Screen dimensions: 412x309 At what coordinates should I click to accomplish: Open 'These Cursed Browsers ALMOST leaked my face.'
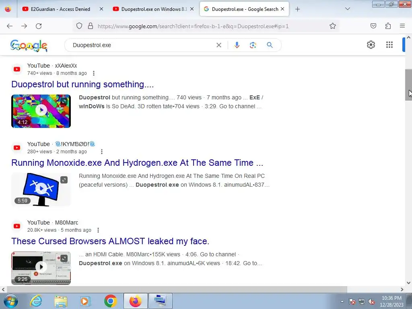pyautogui.click(x=110, y=241)
